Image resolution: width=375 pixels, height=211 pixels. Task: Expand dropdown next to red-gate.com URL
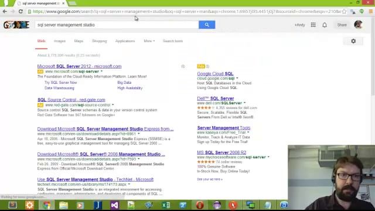[x=113, y=105]
